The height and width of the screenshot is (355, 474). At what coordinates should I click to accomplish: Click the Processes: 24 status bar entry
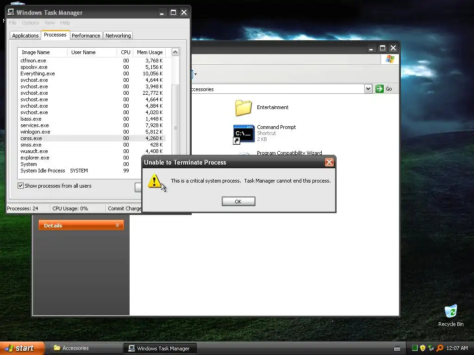click(x=23, y=208)
